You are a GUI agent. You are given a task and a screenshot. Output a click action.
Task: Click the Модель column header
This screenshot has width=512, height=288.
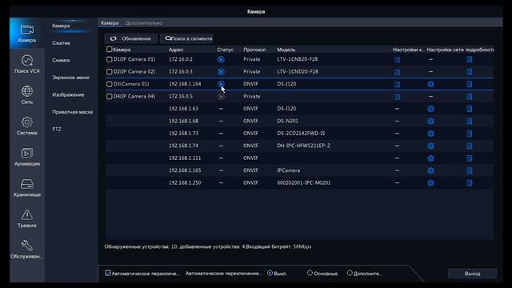click(x=286, y=50)
